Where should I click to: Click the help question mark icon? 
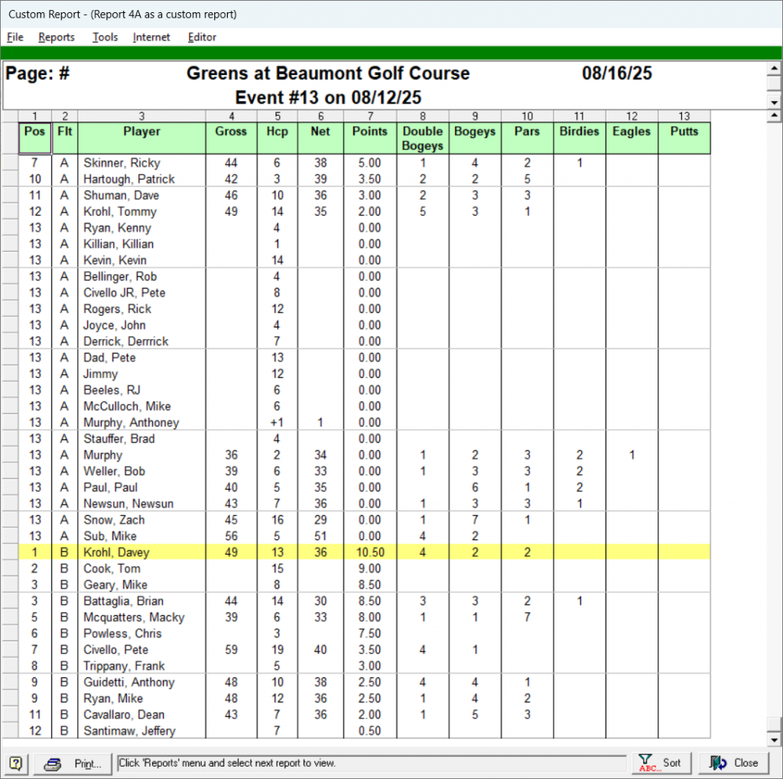pos(15,763)
